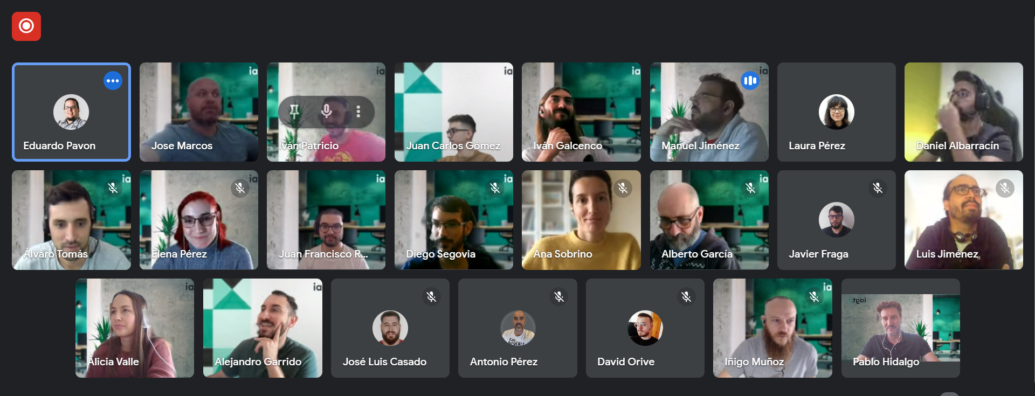The height and width of the screenshot is (396, 1035).
Task: Mute Iván Patricio using the microphone icon
Action: coord(326,112)
